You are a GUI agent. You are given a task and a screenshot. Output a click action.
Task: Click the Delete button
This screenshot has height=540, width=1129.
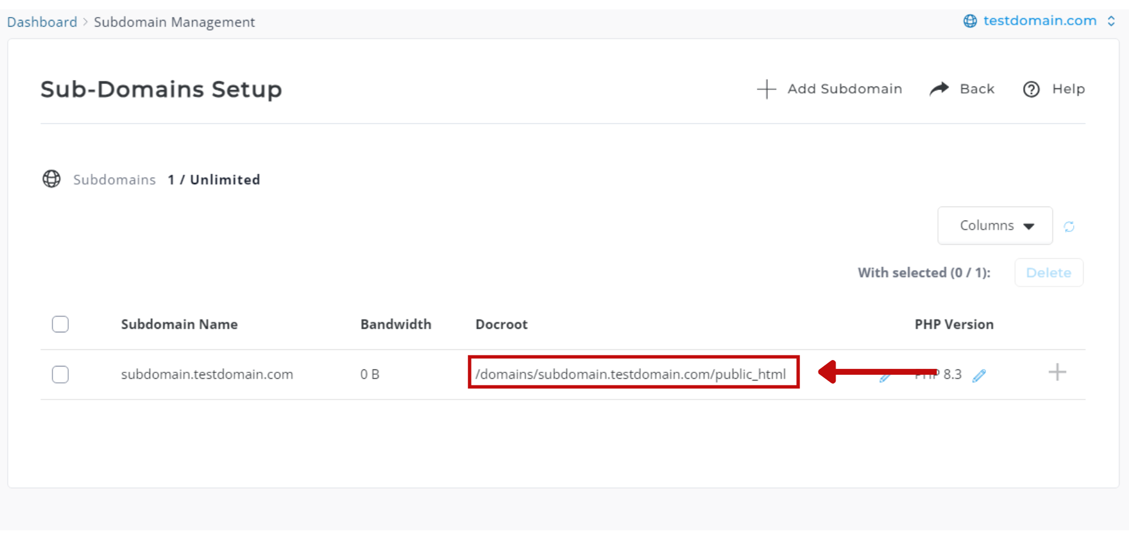click(1048, 273)
